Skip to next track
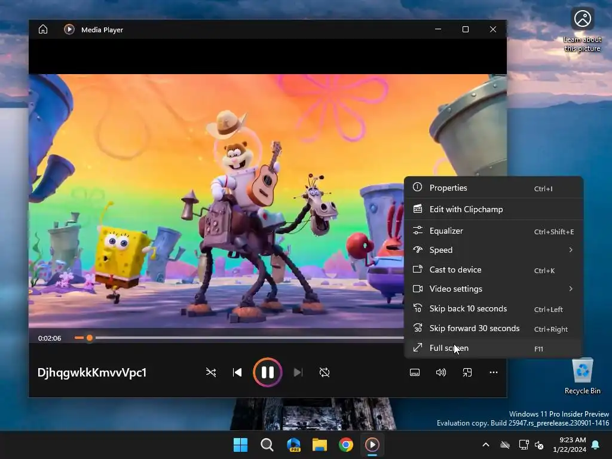The image size is (612, 459). click(298, 372)
